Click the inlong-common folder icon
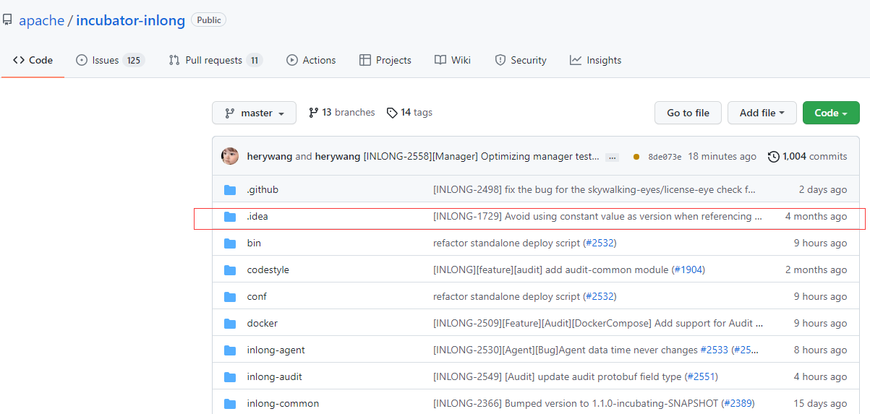Screen dimensions: 870x414 (230, 404)
